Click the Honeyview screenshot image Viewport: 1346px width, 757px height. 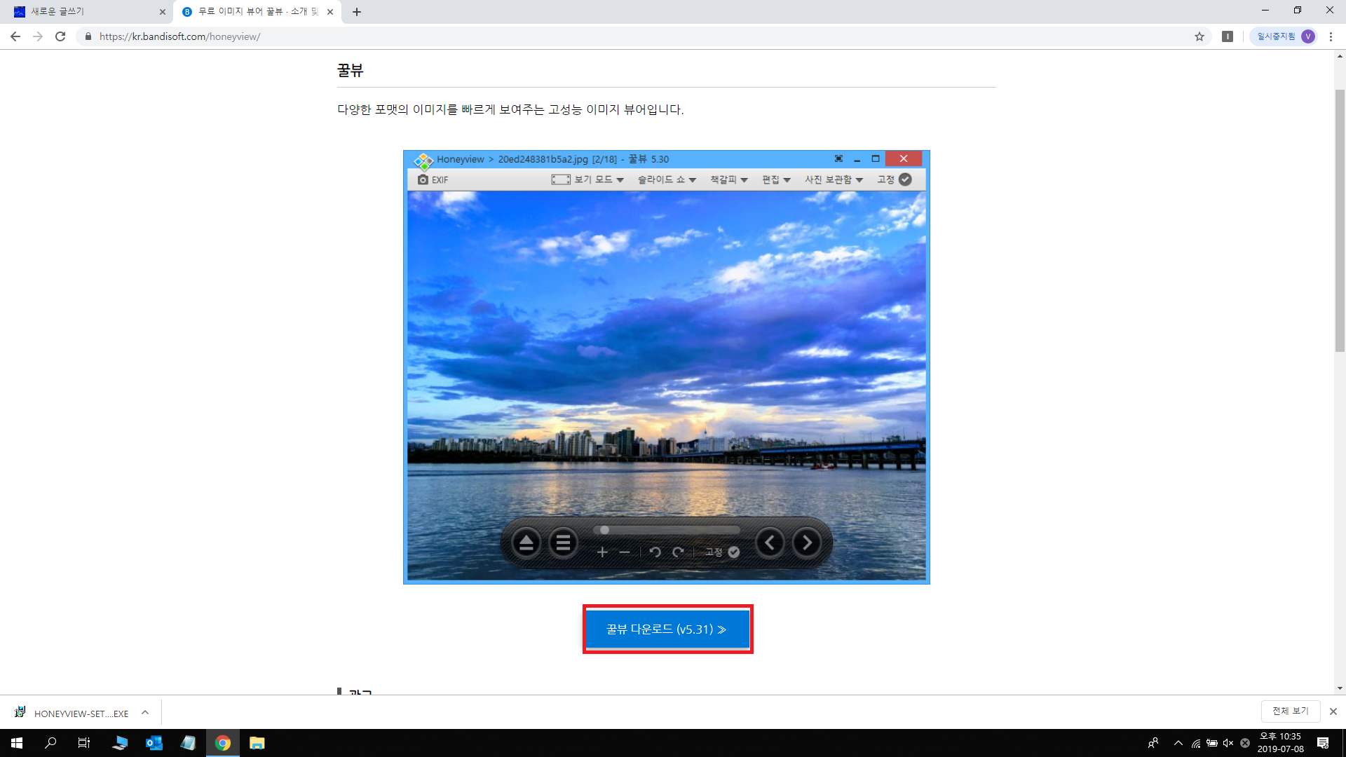click(667, 367)
